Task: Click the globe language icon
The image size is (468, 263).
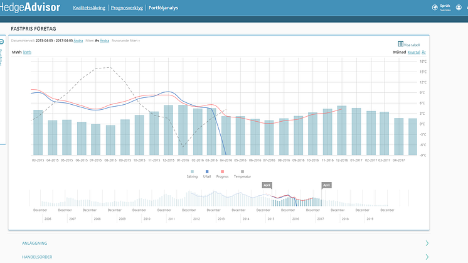Action: tap(435, 8)
